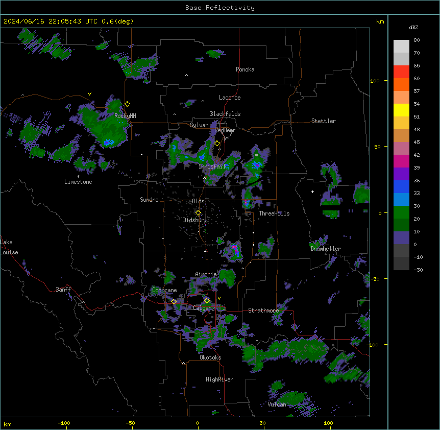Viewport: 440px width, 430px height.
Task: Click the yellow diamond marker above Calgary
Action: pos(207,301)
